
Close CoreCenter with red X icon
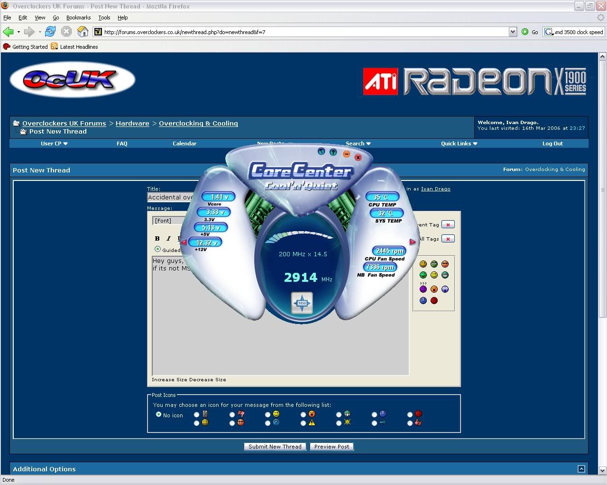coord(358,157)
